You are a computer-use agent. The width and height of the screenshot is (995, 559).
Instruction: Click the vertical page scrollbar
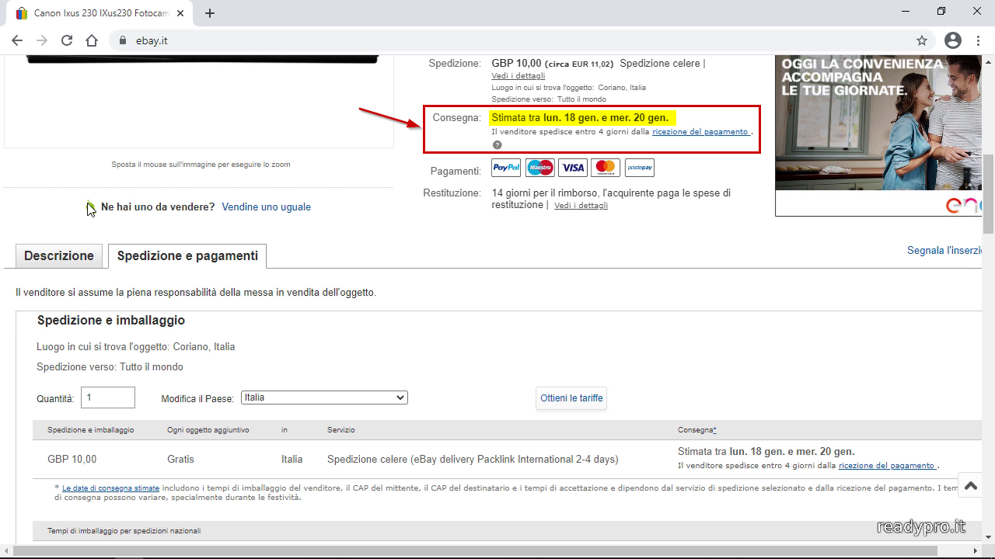989,194
